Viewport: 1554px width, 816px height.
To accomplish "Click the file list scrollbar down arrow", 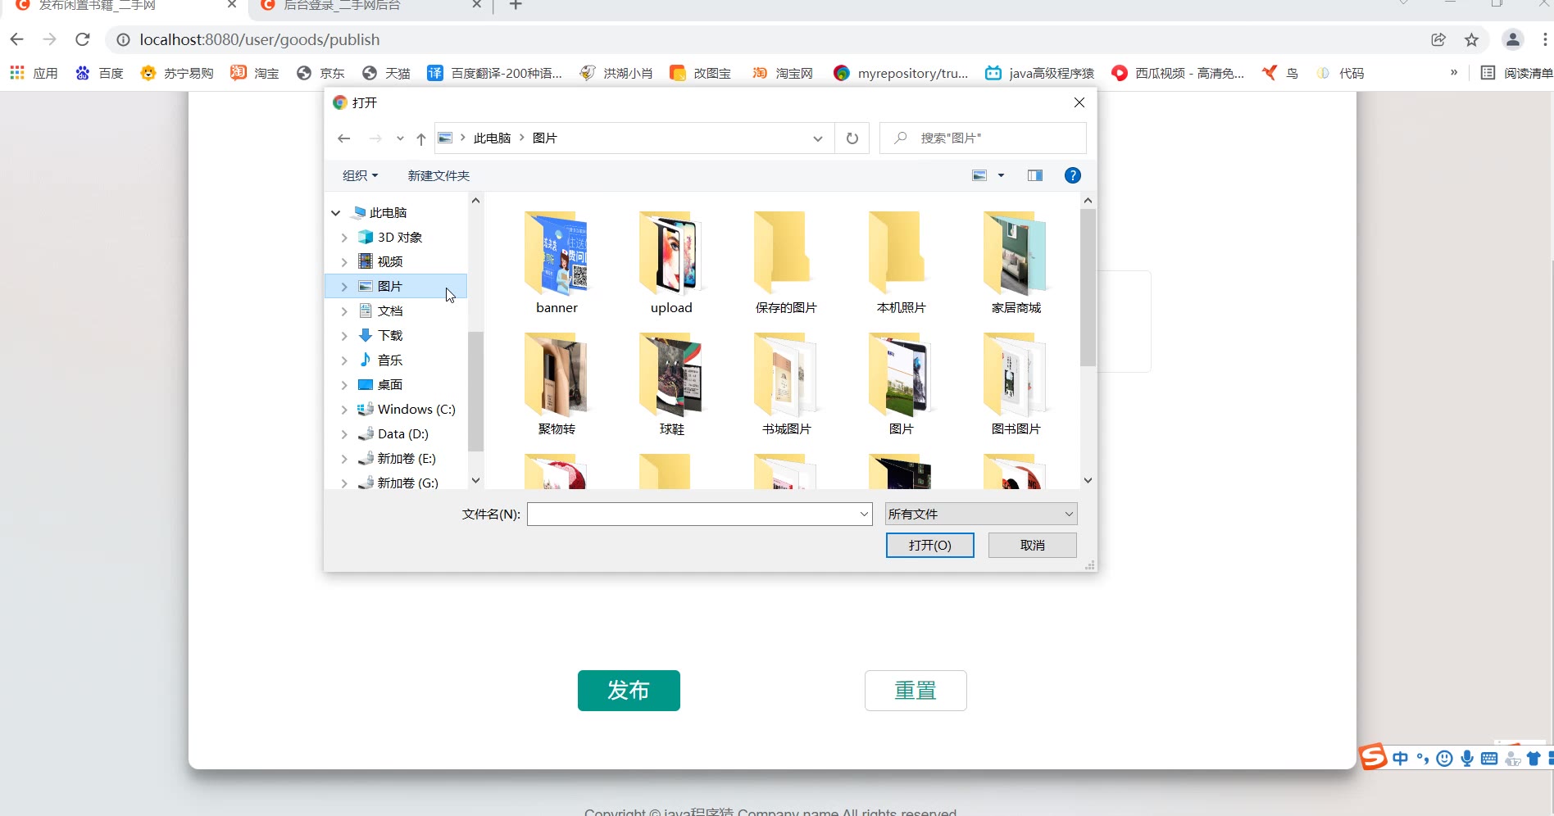I will (1088, 480).
